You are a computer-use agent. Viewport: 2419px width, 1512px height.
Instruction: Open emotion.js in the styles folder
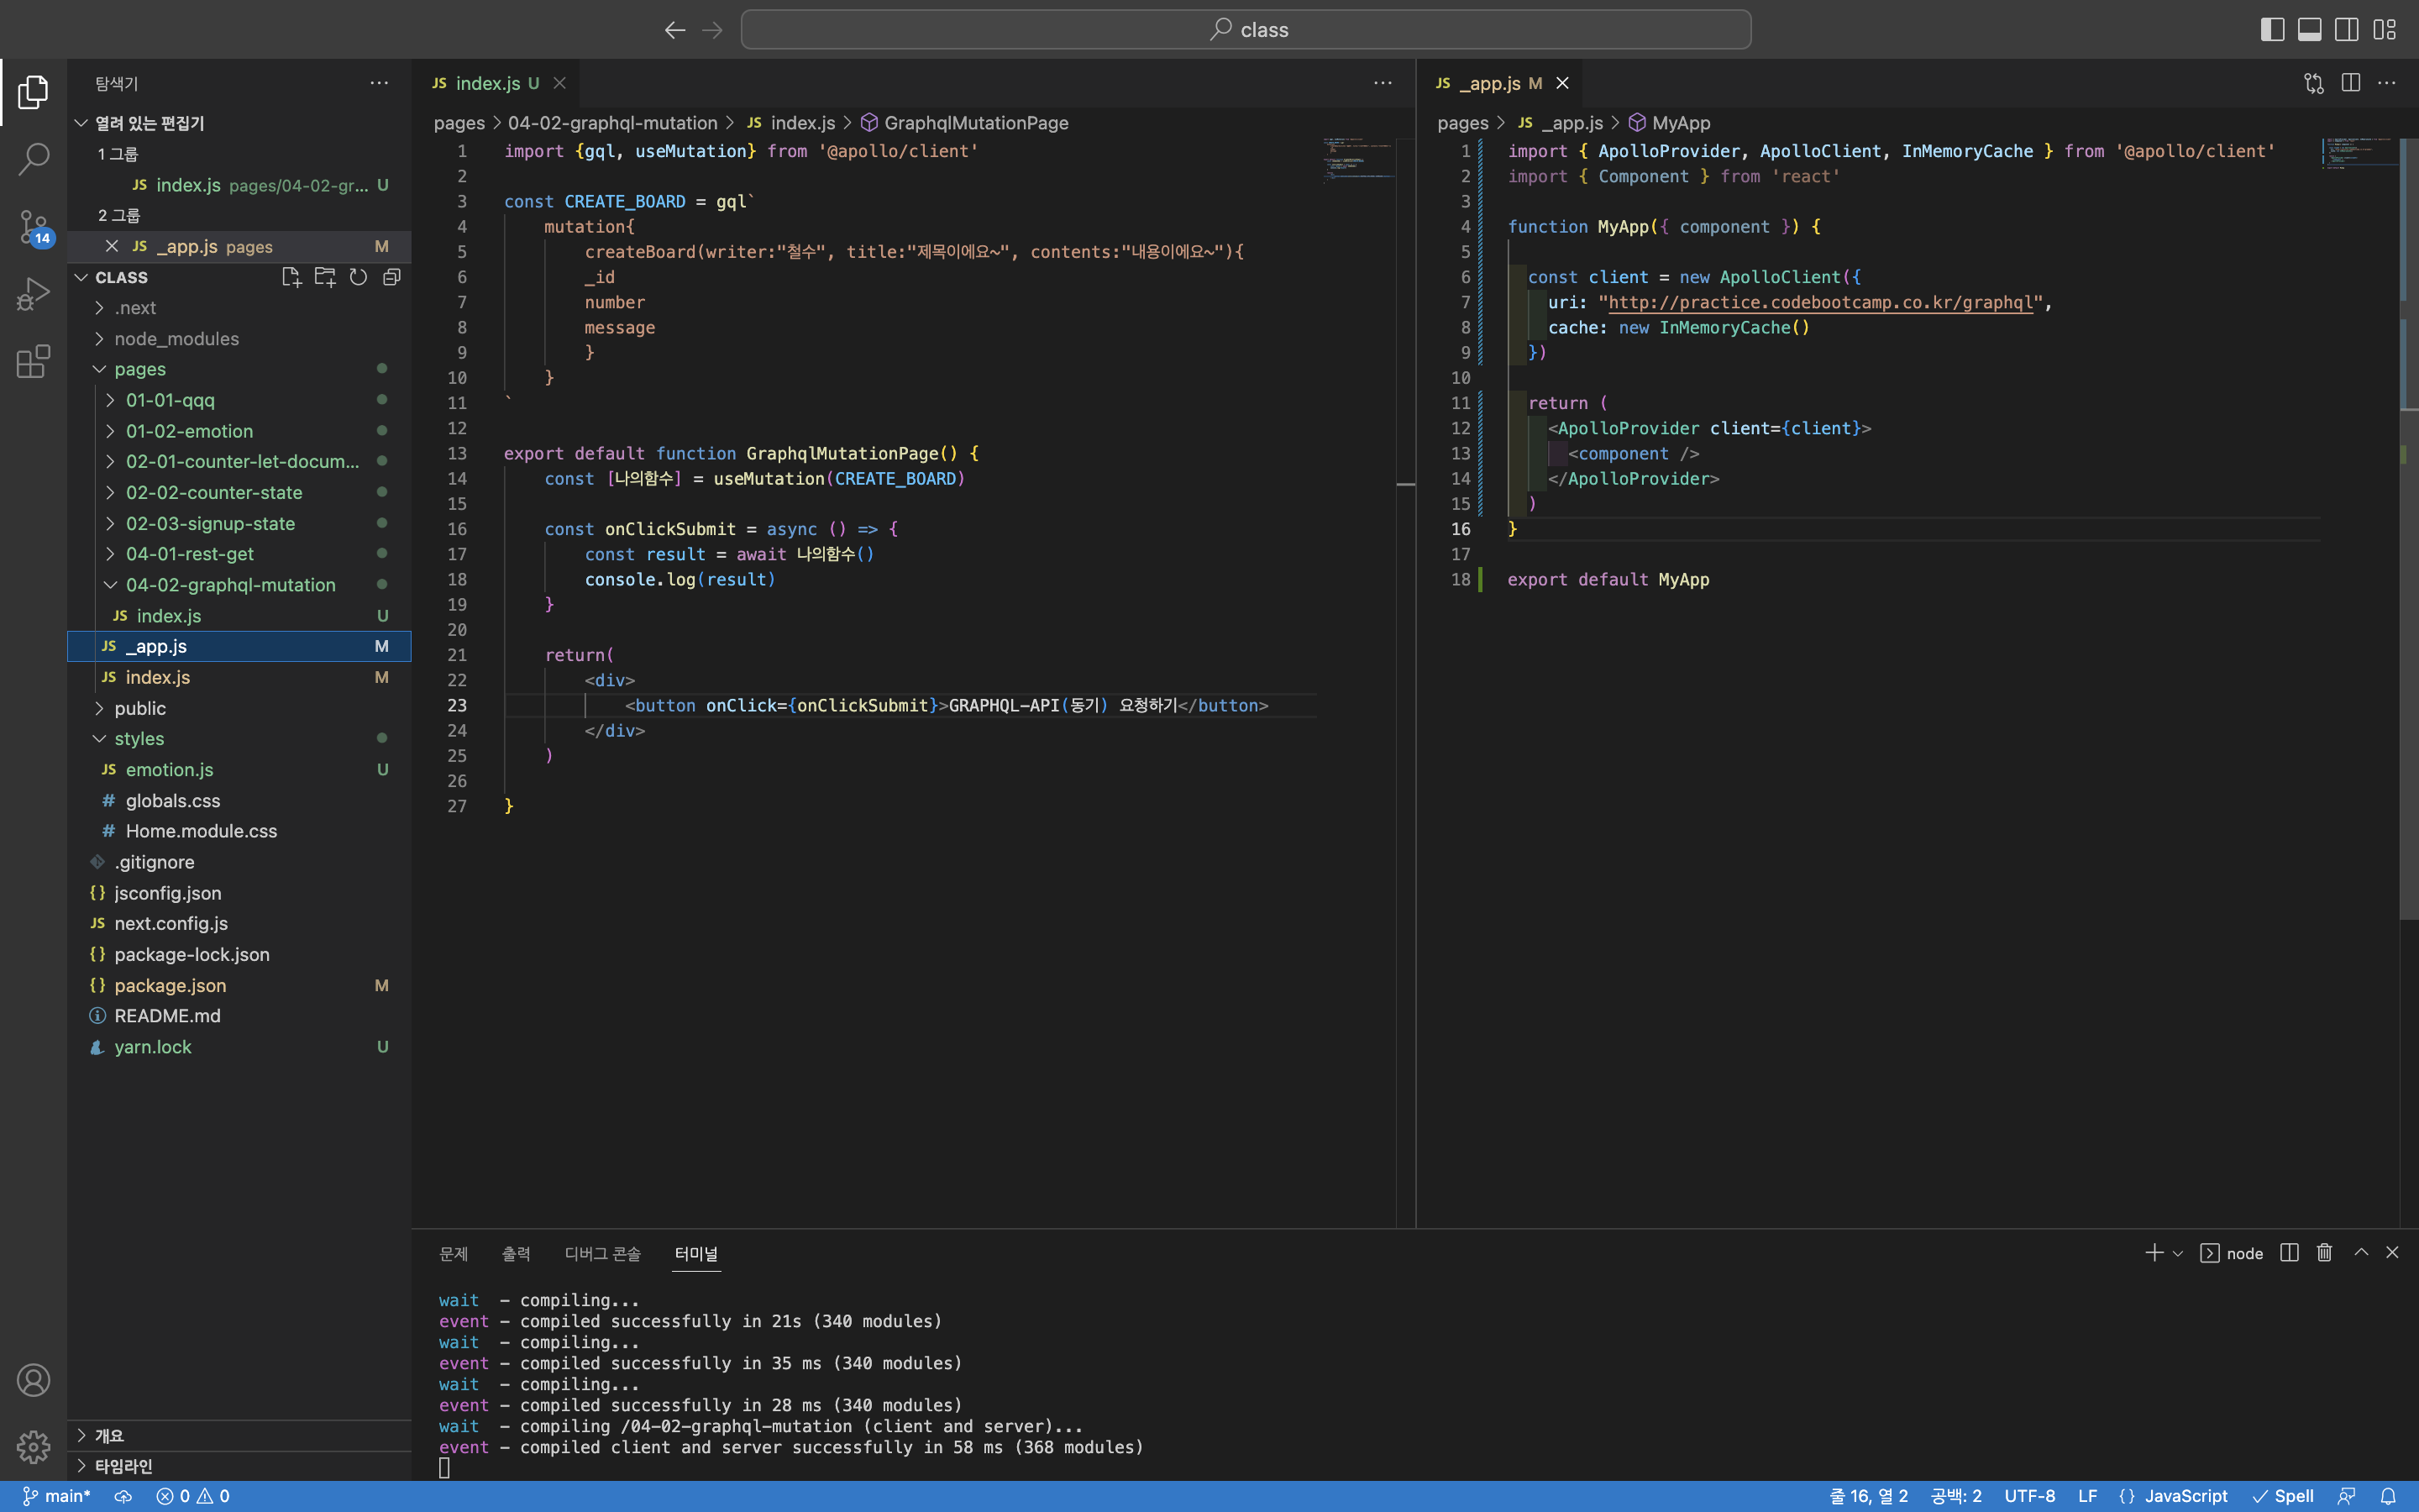tap(239, 769)
